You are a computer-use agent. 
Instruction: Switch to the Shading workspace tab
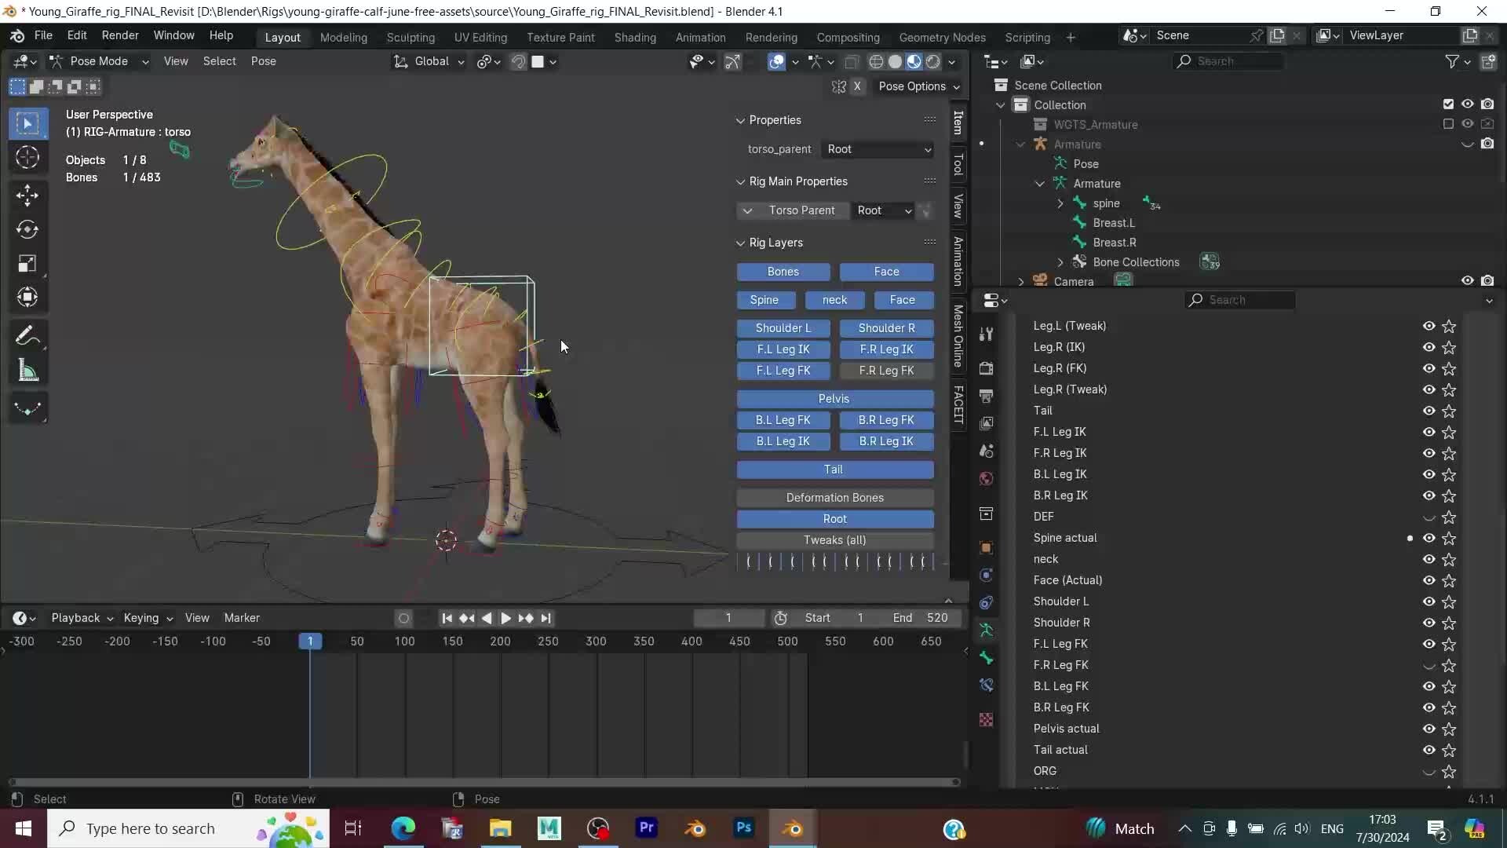pos(634,37)
